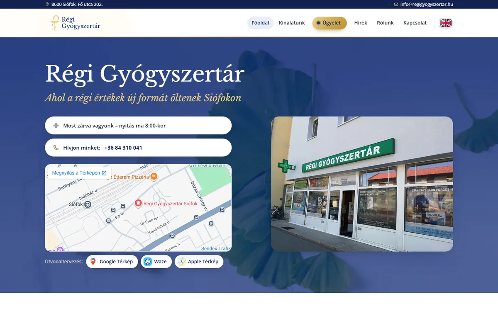This screenshot has width=498, height=311.
Task: Click the Waze smiley icon
Action: [148, 262]
